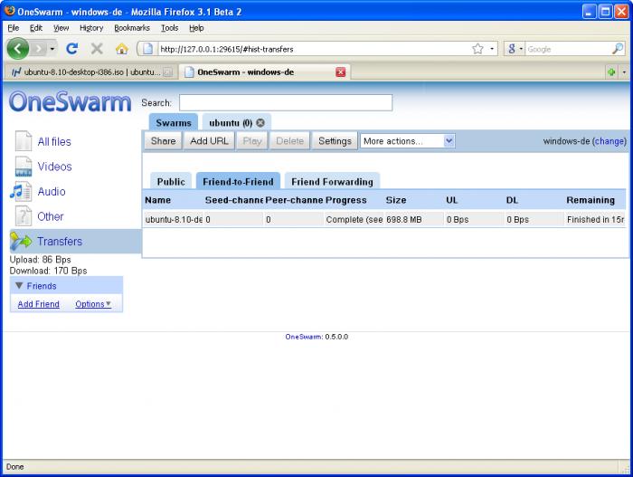The height and width of the screenshot is (477, 633).
Task: Switch to the ubuntu-8.10-desktop-i386.iso browser tab
Action: (91, 72)
